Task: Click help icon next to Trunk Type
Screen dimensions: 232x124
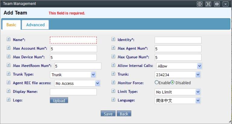Action: [8, 74]
